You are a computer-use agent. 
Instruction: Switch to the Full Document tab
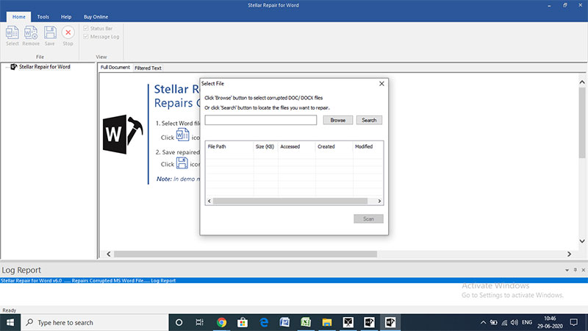click(x=115, y=67)
